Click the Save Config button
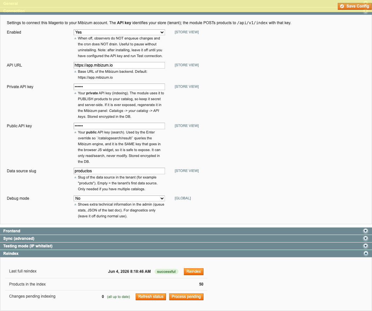Viewport: 372px width, 311px height. [354, 6]
